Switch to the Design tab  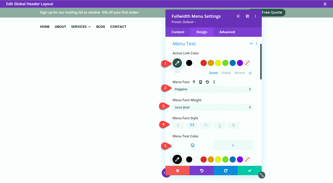[x=202, y=32]
